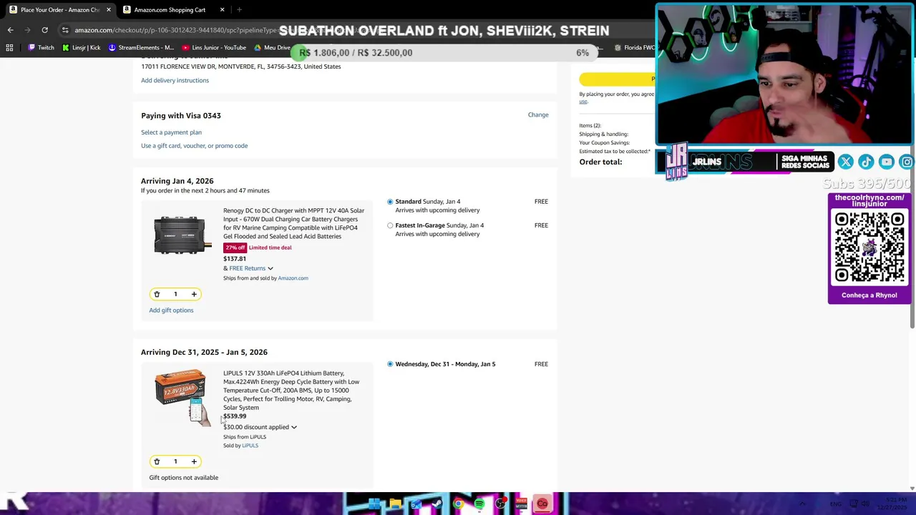Click the FREE Returns link

pos(247,268)
